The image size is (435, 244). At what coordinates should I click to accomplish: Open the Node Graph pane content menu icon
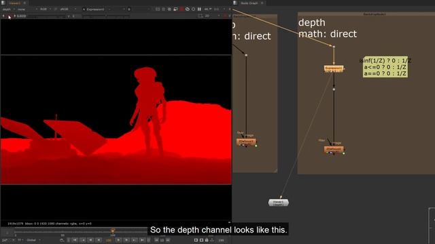pyautogui.click(x=235, y=3)
